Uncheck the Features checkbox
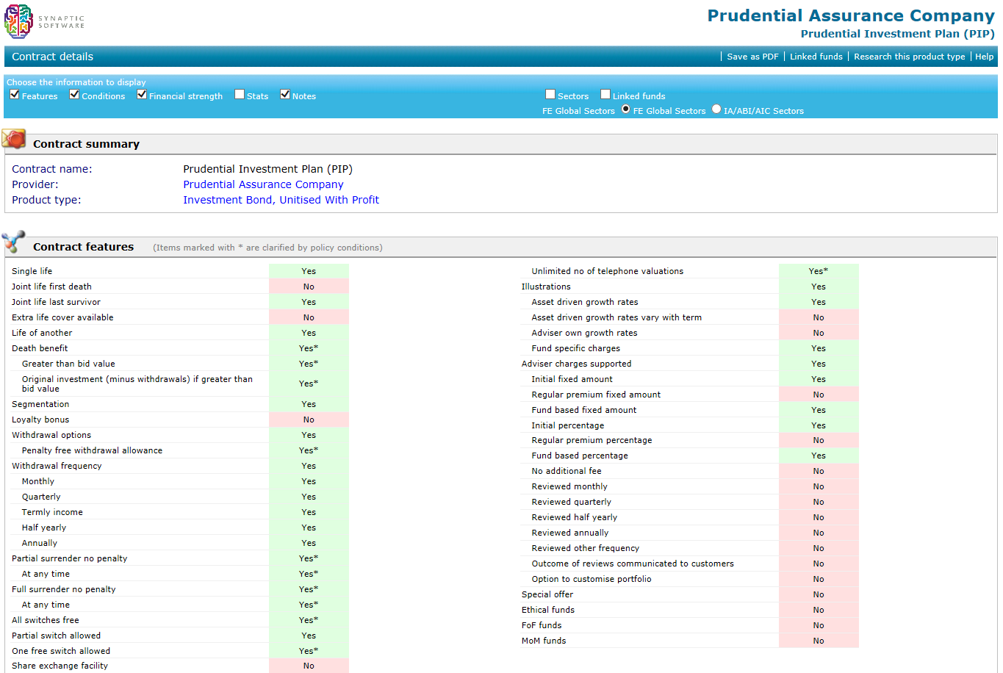Screen dimensions: 1003x673 coord(15,94)
